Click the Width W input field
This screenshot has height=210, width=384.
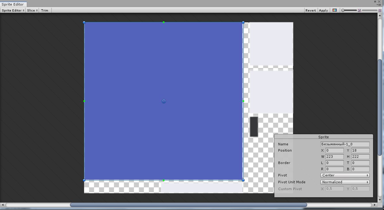334,157
